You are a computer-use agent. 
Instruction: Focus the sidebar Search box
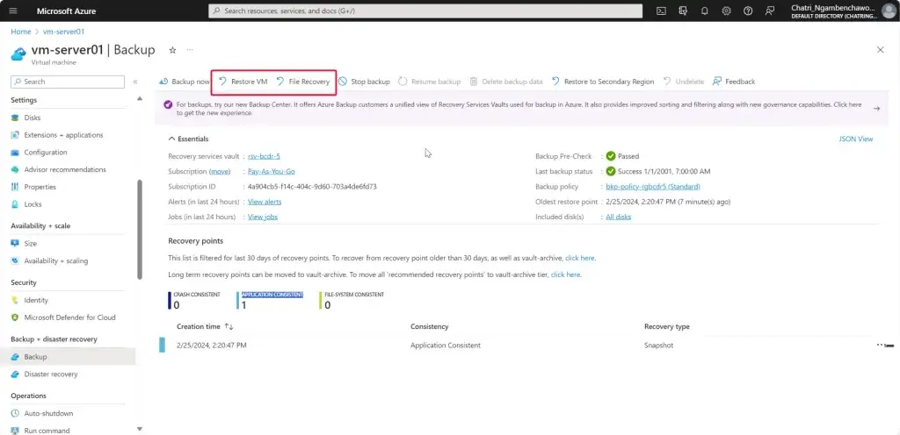[68, 82]
